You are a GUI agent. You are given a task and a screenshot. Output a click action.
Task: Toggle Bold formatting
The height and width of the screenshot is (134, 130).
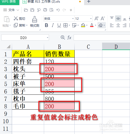(46, 25)
